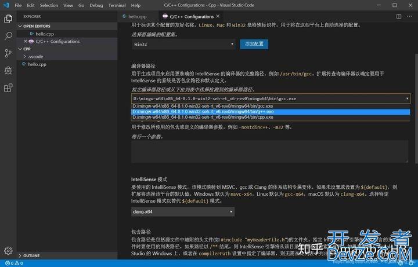Viewport: 418px width, 267px height.
Task: Open the Extensions view
Action: (x=8, y=88)
